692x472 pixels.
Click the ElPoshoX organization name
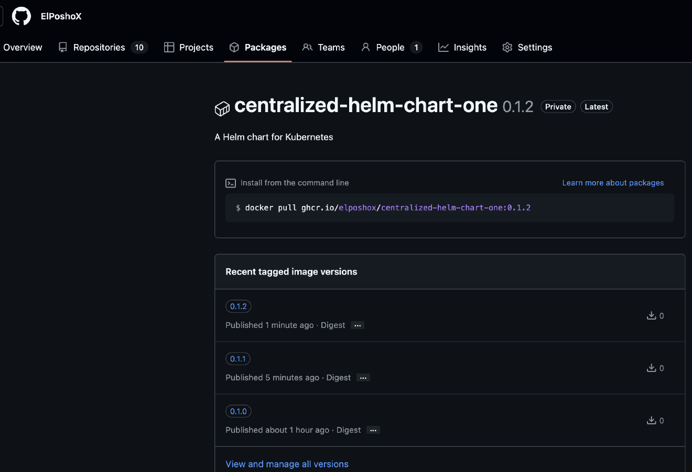[61, 16]
